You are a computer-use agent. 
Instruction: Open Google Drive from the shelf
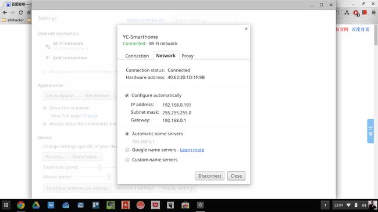click(x=35, y=205)
